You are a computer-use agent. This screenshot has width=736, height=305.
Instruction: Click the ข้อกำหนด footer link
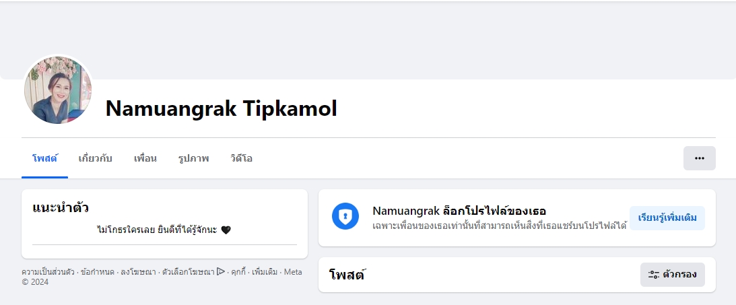[96, 272]
